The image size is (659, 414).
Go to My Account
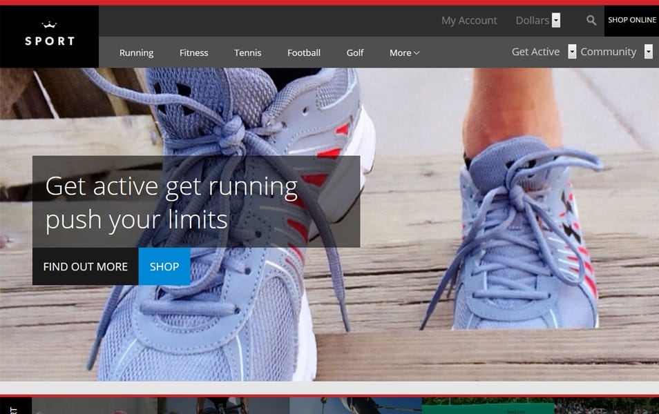tap(469, 21)
